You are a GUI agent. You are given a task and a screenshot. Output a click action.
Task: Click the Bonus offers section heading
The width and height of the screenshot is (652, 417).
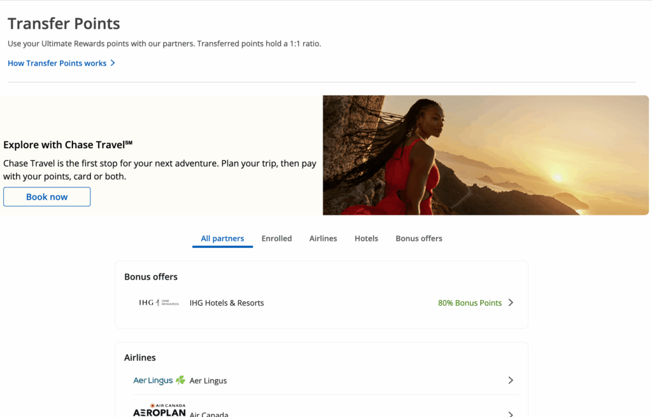[151, 277]
